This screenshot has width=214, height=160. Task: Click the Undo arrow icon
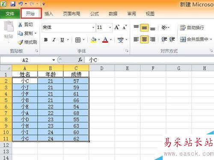click(21, 4)
